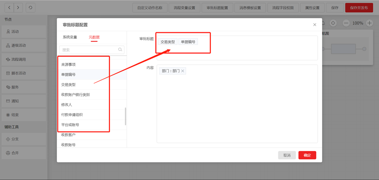
Task: Remove the 部门：部门 tag with X
Action: [183, 71]
